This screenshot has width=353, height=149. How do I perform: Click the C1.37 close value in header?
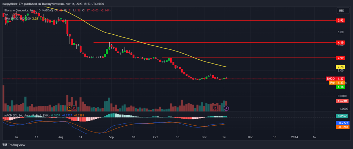[x=86, y=10]
